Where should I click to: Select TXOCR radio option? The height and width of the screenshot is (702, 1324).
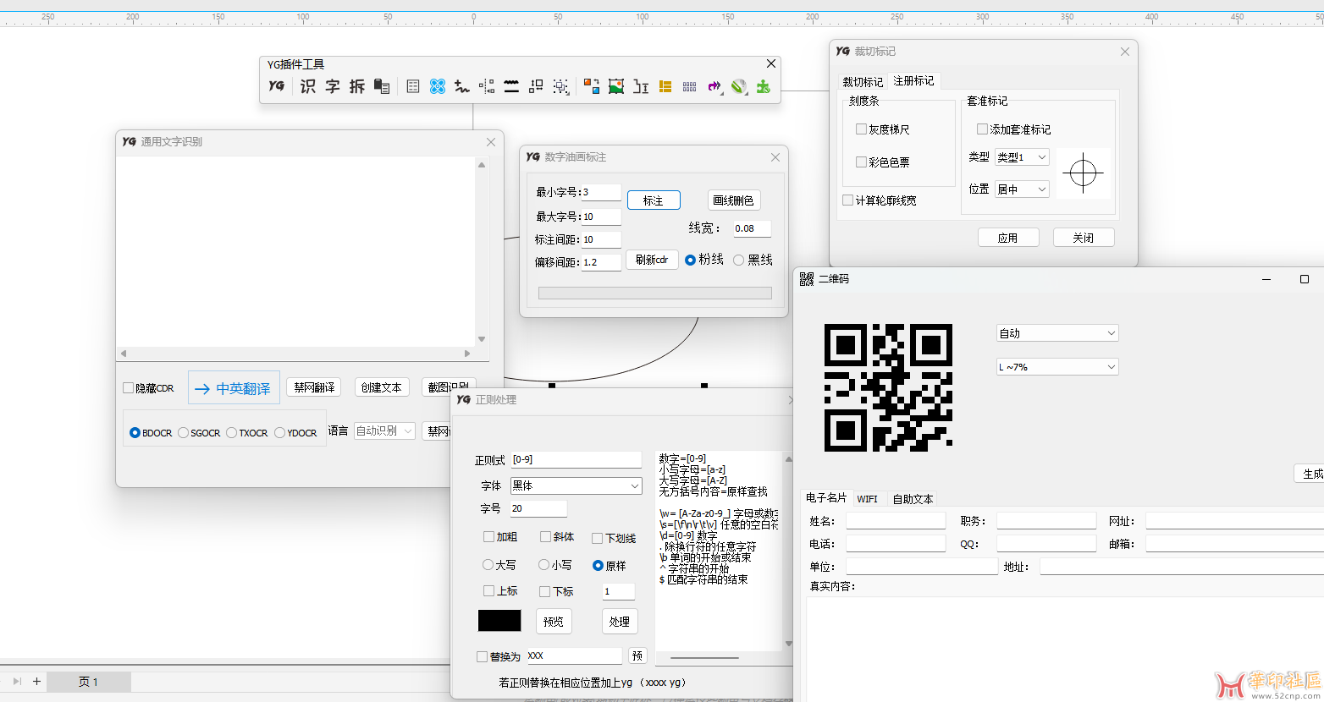231,433
